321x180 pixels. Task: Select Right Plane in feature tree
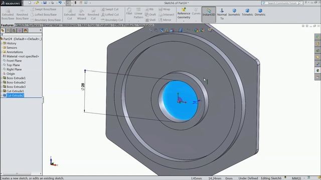click(x=14, y=69)
